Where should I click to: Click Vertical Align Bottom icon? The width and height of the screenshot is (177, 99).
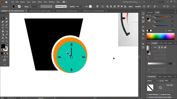(125, 6)
